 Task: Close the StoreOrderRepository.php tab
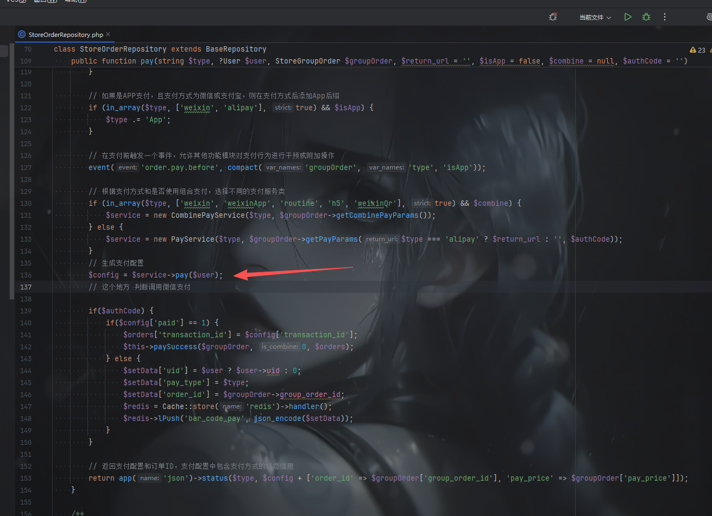(x=109, y=35)
